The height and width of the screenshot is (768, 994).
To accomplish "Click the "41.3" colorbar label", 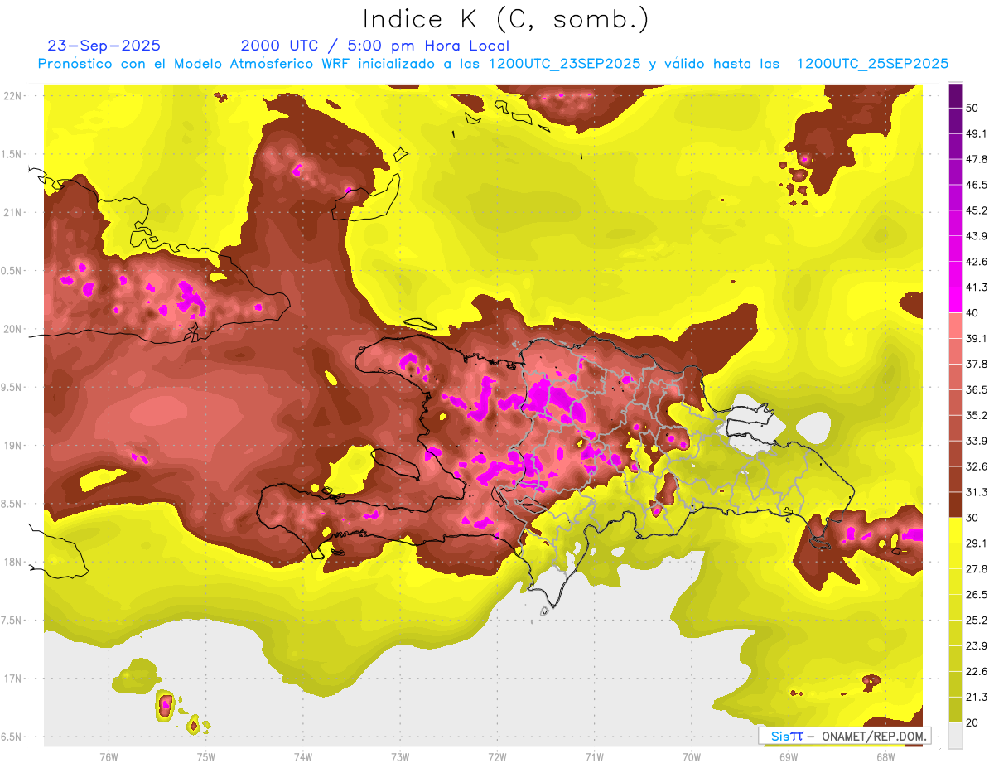I will click(976, 287).
